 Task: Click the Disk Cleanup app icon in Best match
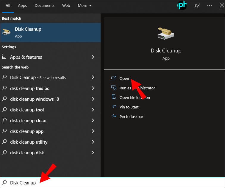6,32
